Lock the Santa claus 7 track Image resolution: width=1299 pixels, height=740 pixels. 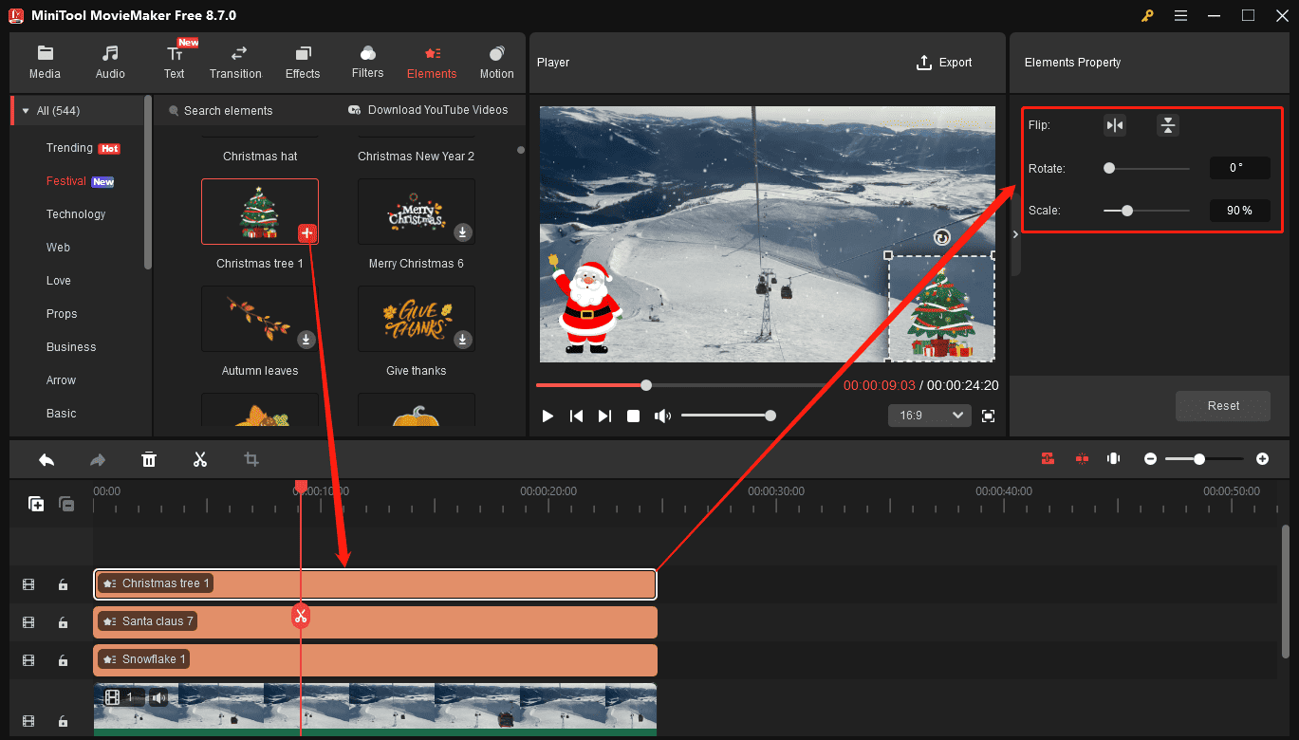(63, 623)
